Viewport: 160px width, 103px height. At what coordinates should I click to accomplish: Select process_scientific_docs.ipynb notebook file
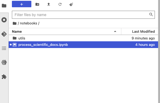pos(83,45)
